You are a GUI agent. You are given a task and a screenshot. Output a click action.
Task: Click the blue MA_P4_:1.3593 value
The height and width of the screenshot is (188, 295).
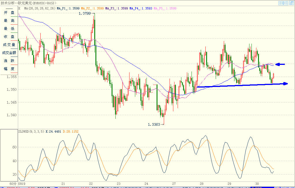point(141,8)
